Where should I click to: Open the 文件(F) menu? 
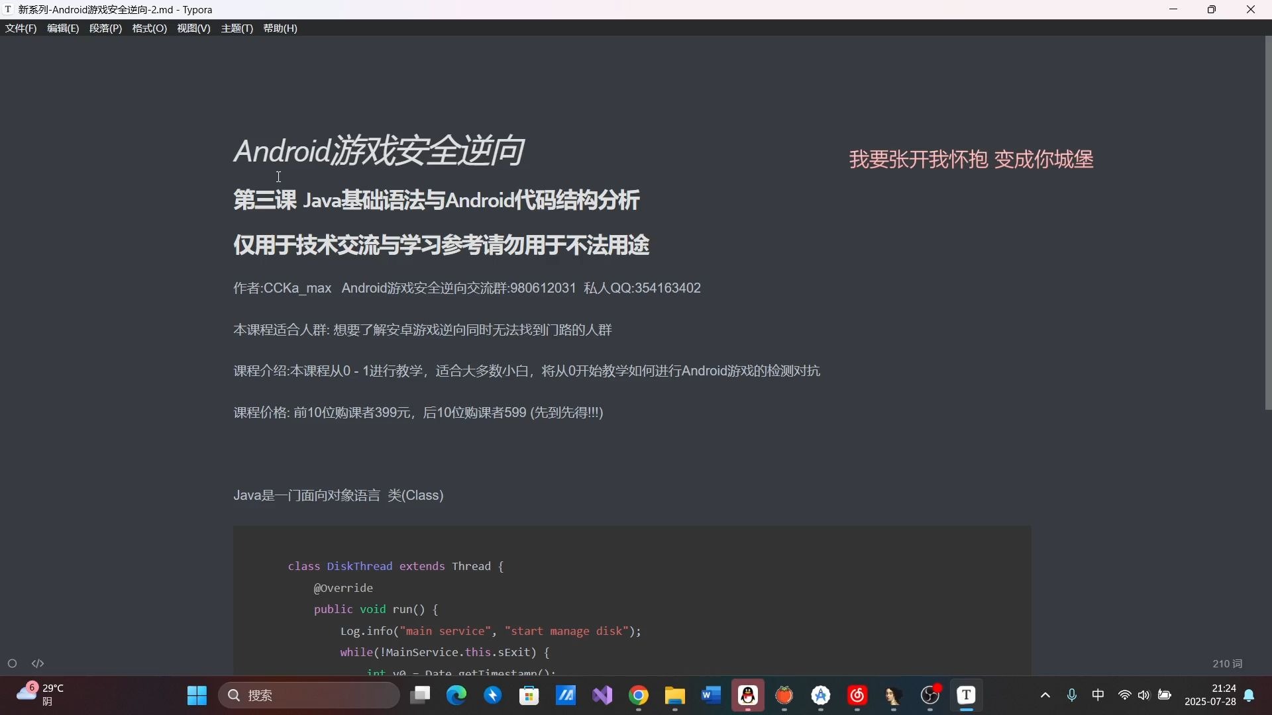[21, 28]
